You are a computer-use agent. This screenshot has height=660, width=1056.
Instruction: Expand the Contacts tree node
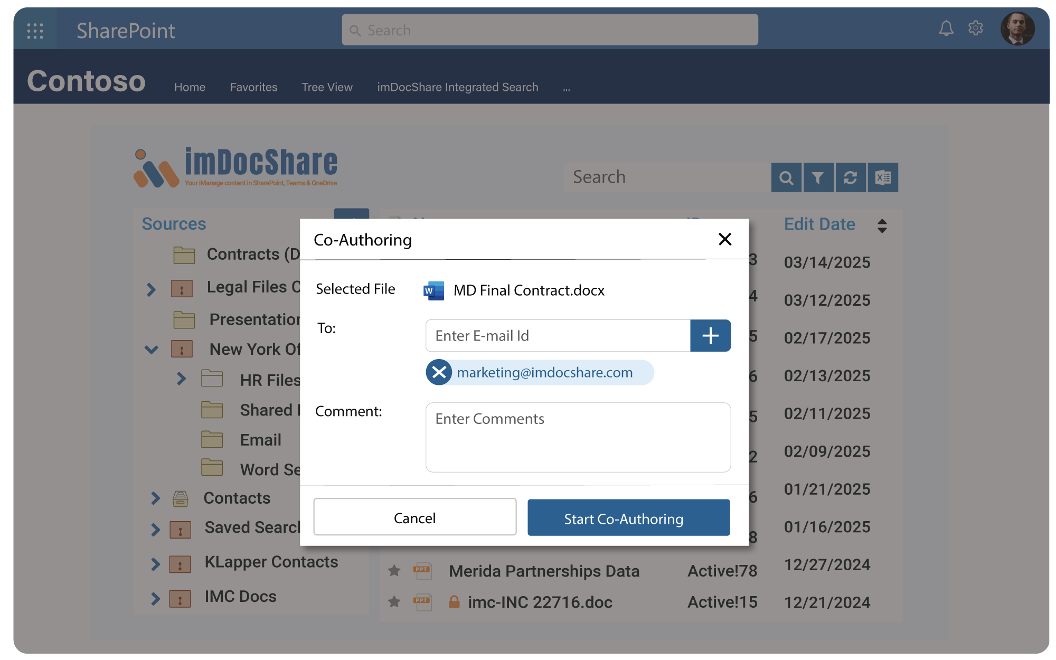click(x=155, y=498)
